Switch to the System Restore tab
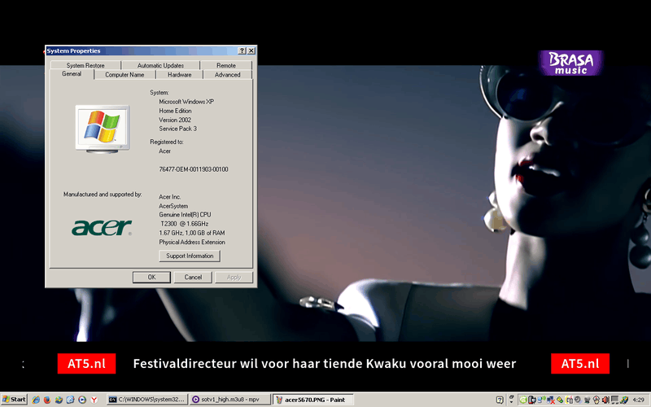 pyautogui.click(x=85, y=65)
